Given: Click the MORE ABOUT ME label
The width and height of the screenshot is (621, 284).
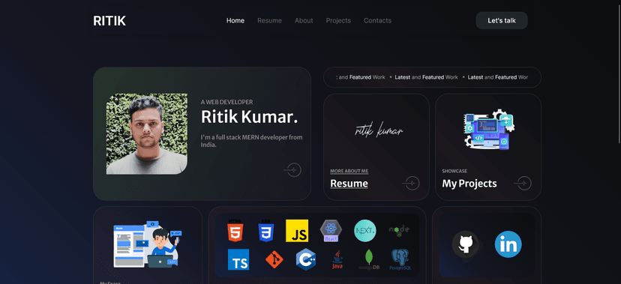Looking at the screenshot, I should click(349, 172).
